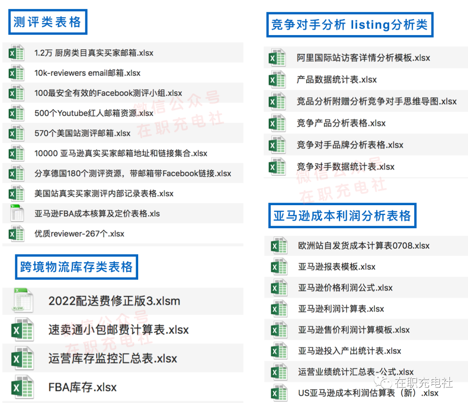Click file name 速卖通小包邮费计算表.xlsx
The height and width of the screenshot is (403, 468).
pos(118,330)
